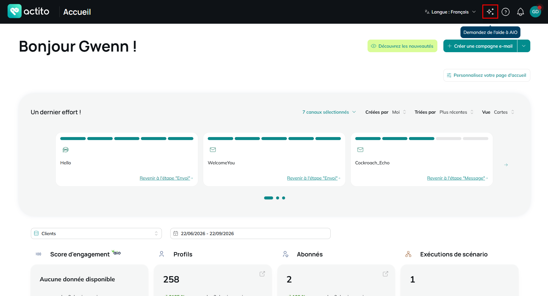Image resolution: width=548 pixels, height=296 pixels.
Task: Click the Actito logo
Action: tap(28, 11)
